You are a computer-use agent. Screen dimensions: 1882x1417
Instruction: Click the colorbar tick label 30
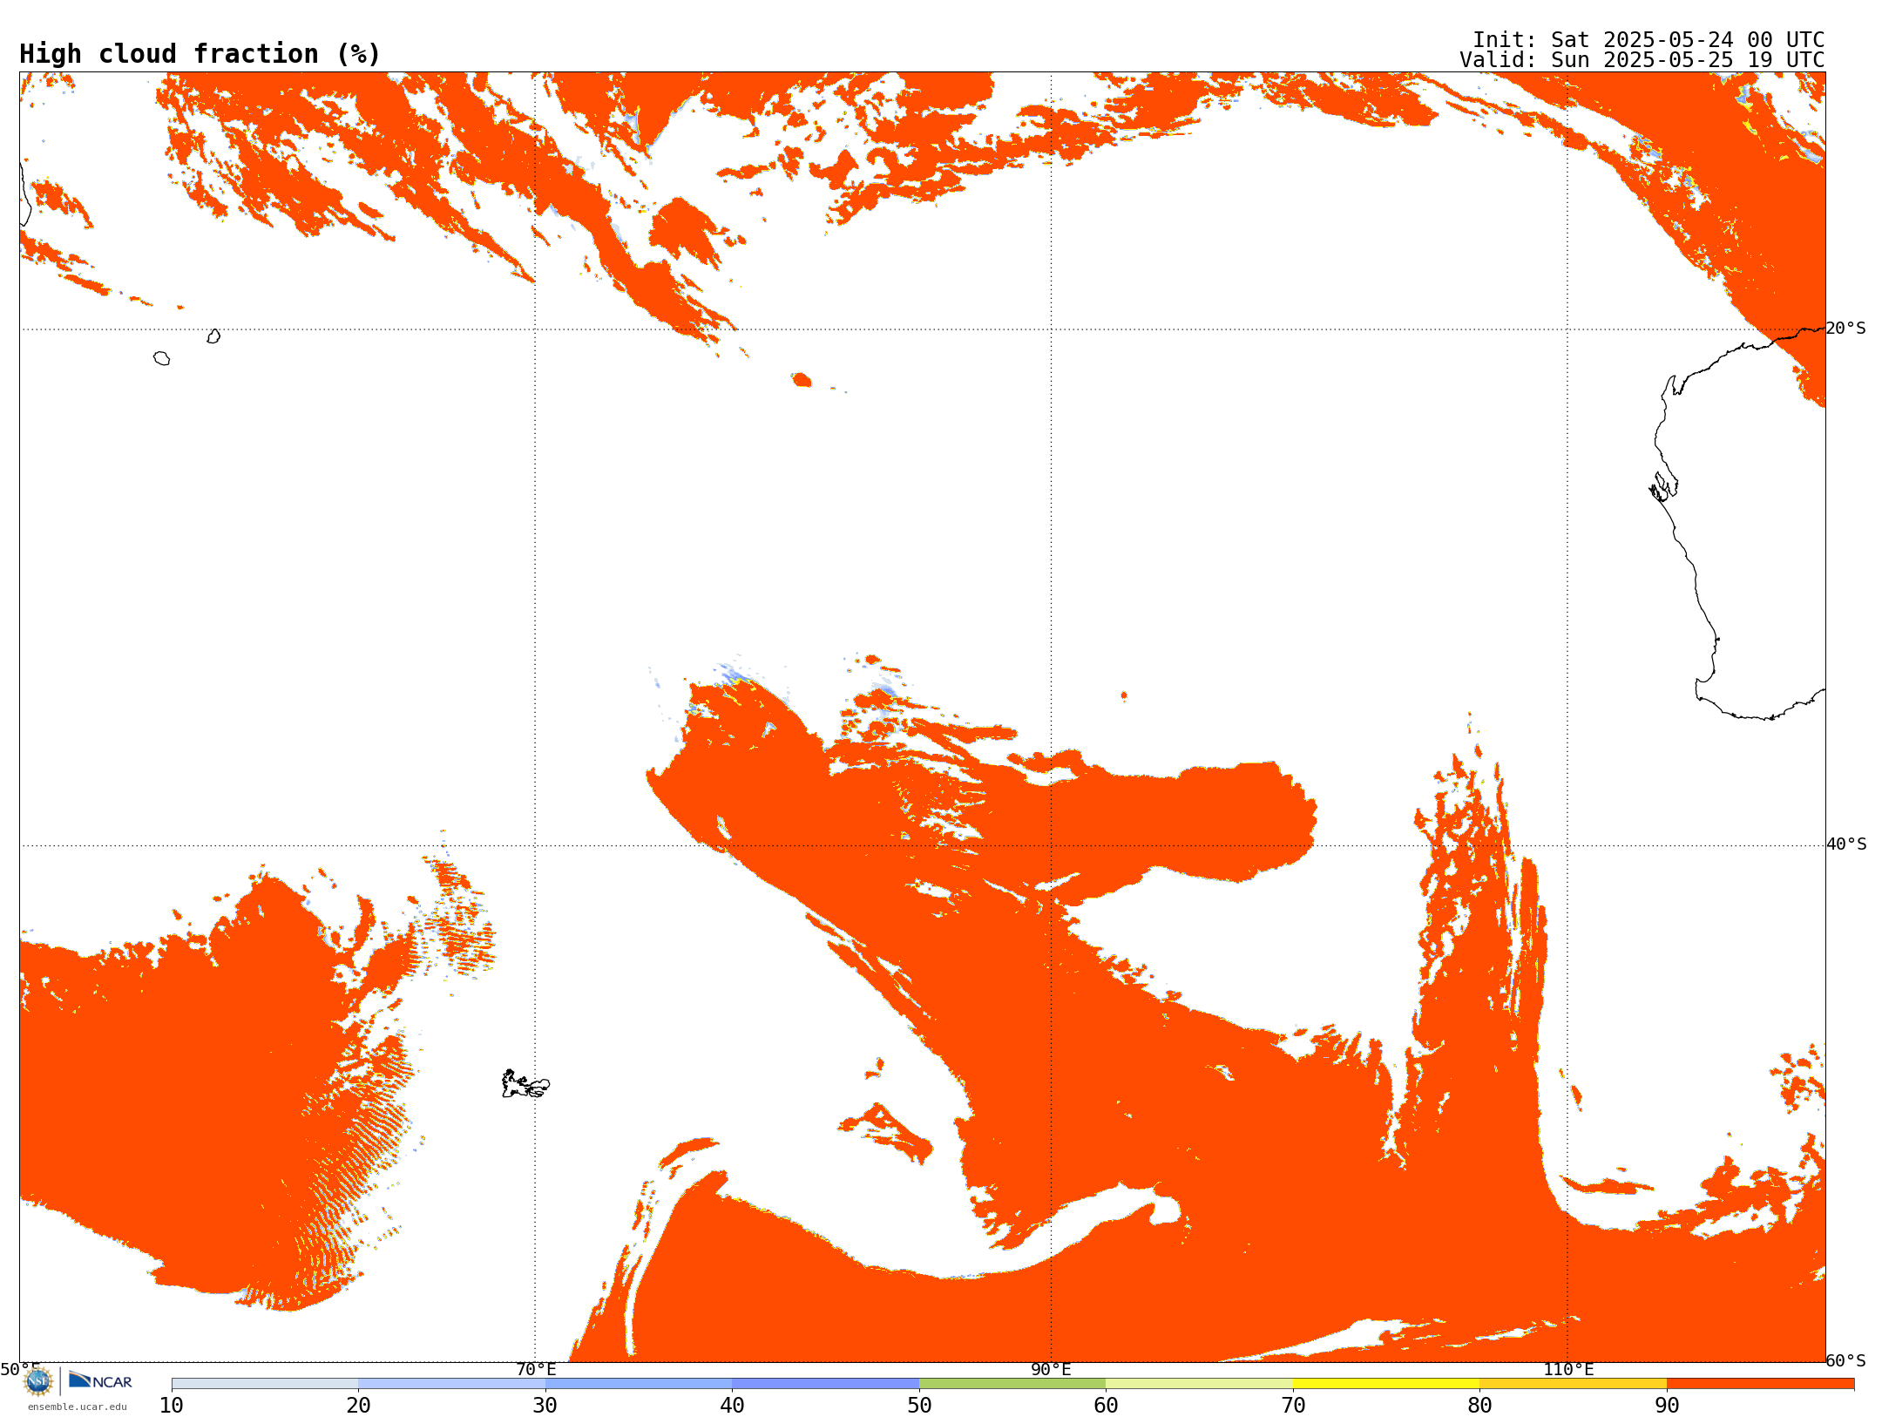[x=545, y=1406]
